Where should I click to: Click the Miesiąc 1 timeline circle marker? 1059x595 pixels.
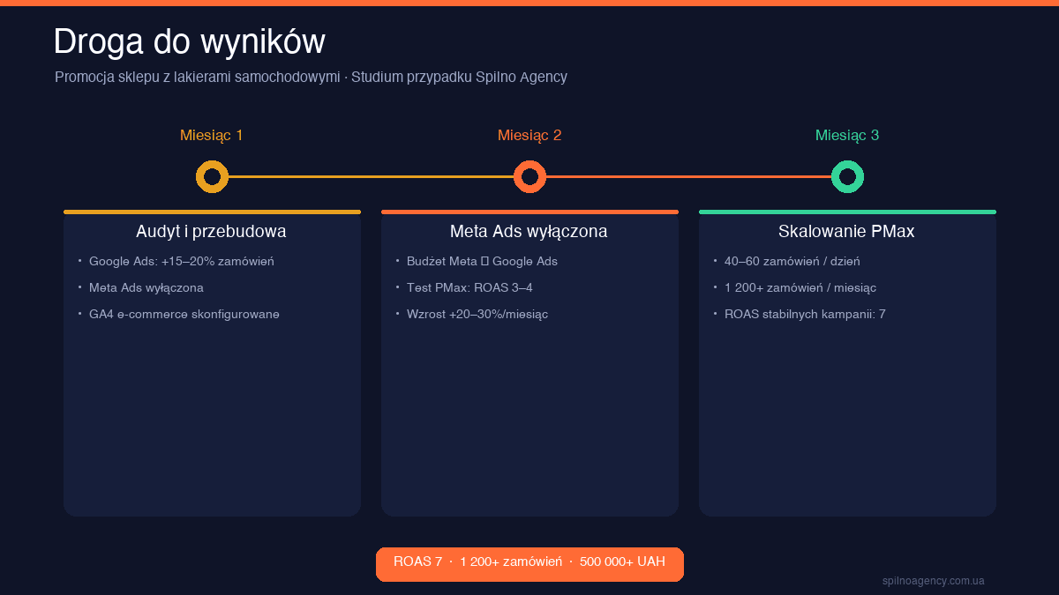click(212, 177)
